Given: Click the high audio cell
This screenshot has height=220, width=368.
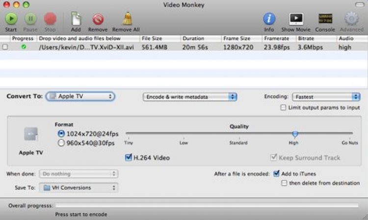Looking at the screenshot, I should click(345, 47).
